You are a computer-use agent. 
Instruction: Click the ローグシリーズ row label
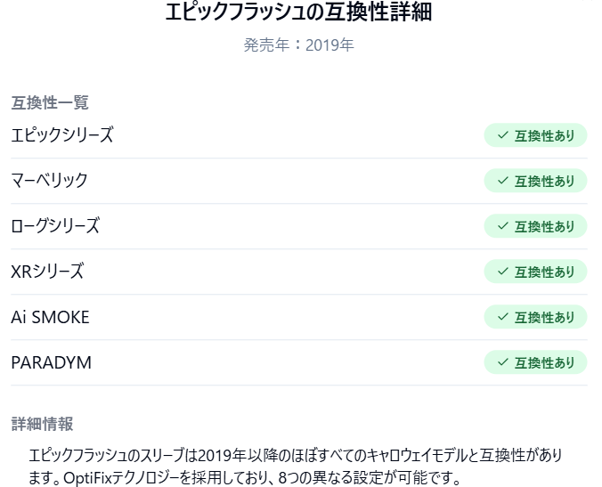click(55, 225)
